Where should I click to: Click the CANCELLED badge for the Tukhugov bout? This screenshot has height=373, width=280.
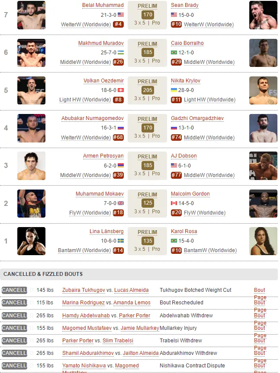point(14,290)
